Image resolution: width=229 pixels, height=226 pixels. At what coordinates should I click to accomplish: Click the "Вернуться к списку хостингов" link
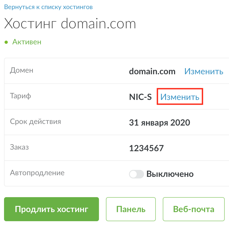point(49,7)
